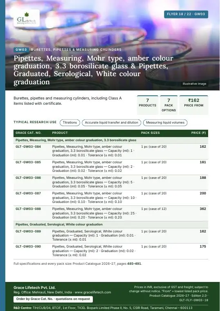Click catalogue number GLT-GW03-090

[28, 246]
